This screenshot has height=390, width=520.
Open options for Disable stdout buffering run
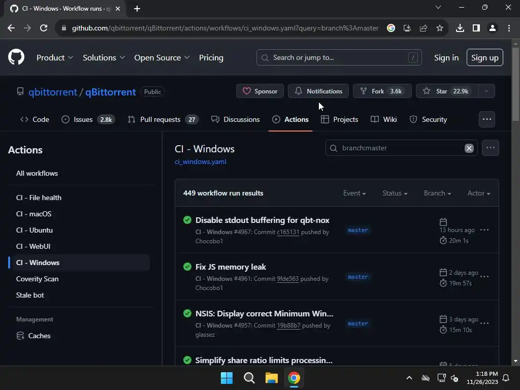484,230
